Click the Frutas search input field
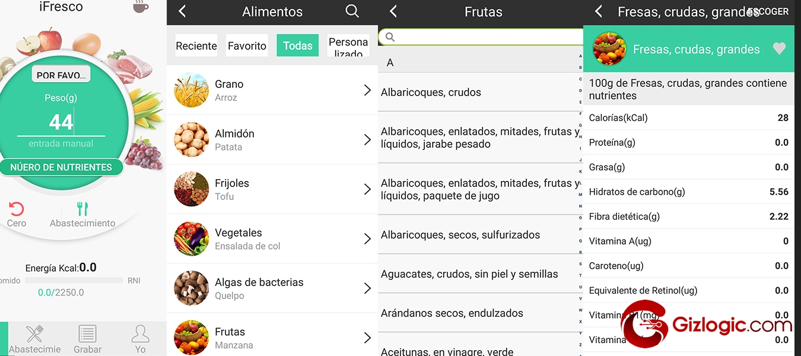The height and width of the screenshot is (356, 801). [x=481, y=37]
